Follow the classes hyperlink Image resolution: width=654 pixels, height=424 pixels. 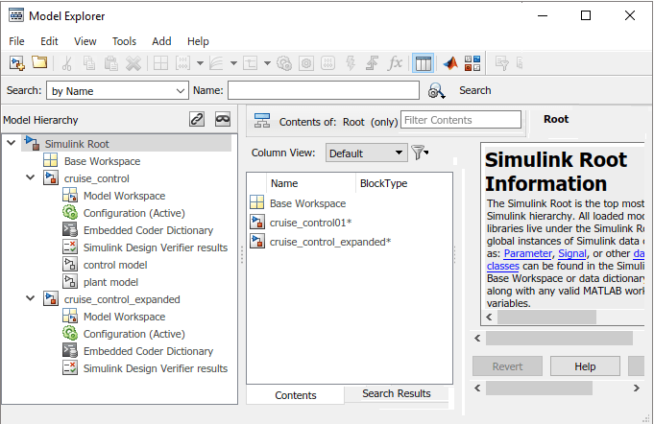tap(502, 266)
